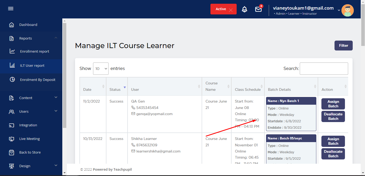The height and width of the screenshot is (176, 365).
Task: Click the Filter button
Action: pyautogui.click(x=343, y=46)
